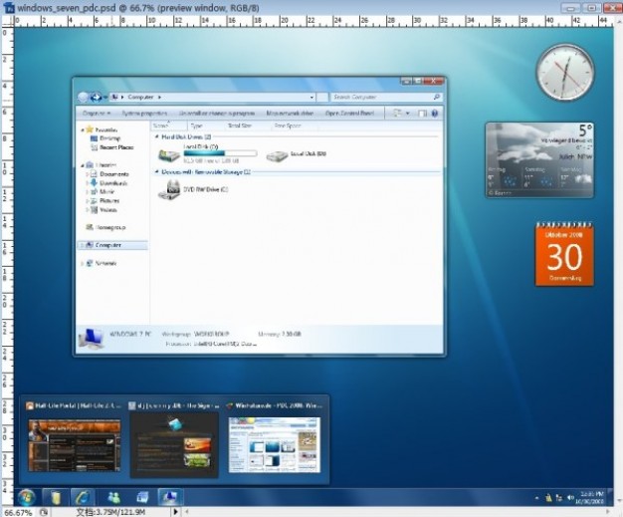623x517 pixels.
Task: Collapse the Hard Disk Drives group
Action: (156, 136)
